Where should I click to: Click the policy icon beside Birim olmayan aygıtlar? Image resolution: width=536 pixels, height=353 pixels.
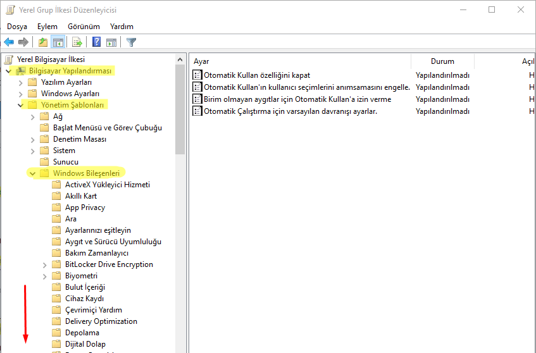point(197,99)
